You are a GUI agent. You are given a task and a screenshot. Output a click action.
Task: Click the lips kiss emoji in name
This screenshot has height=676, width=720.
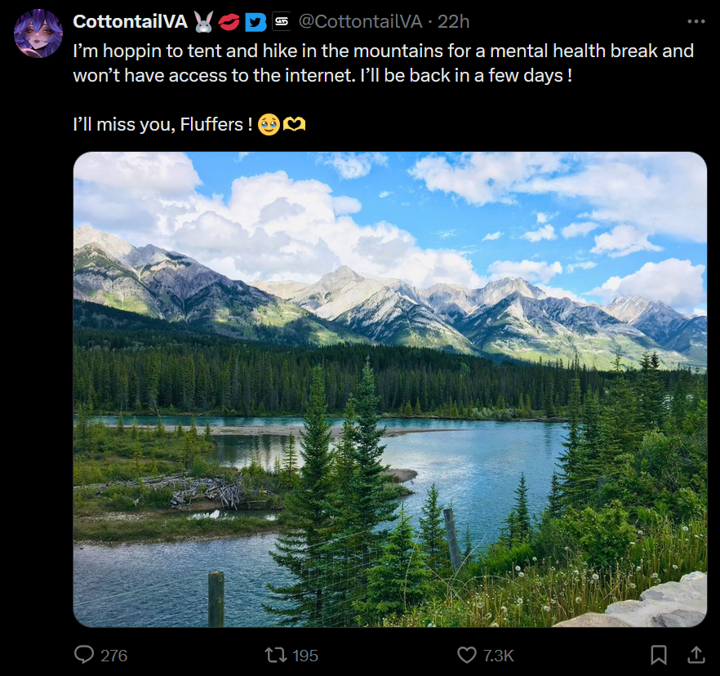[229, 22]
